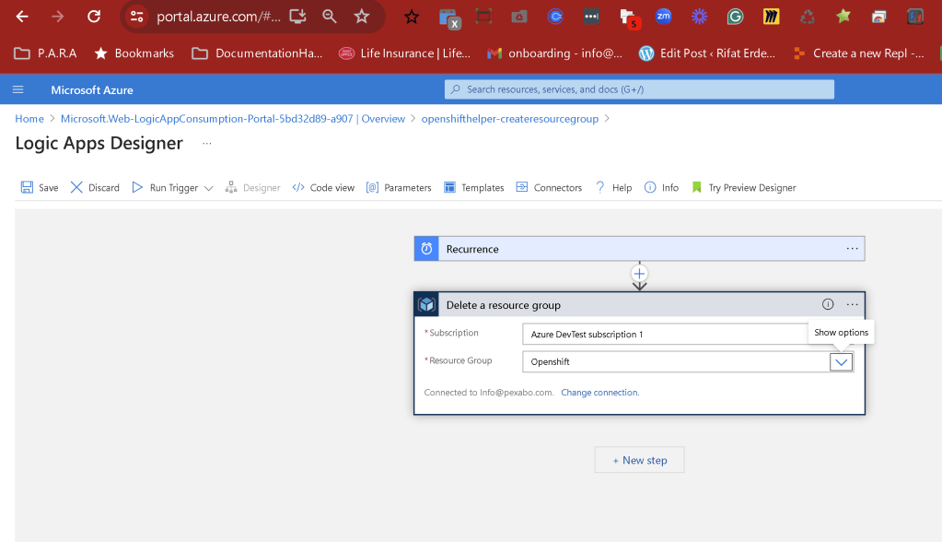
Task: Open openshifthelper-createresourcegroup breadcrumb
Action: (x=509, y=119)
